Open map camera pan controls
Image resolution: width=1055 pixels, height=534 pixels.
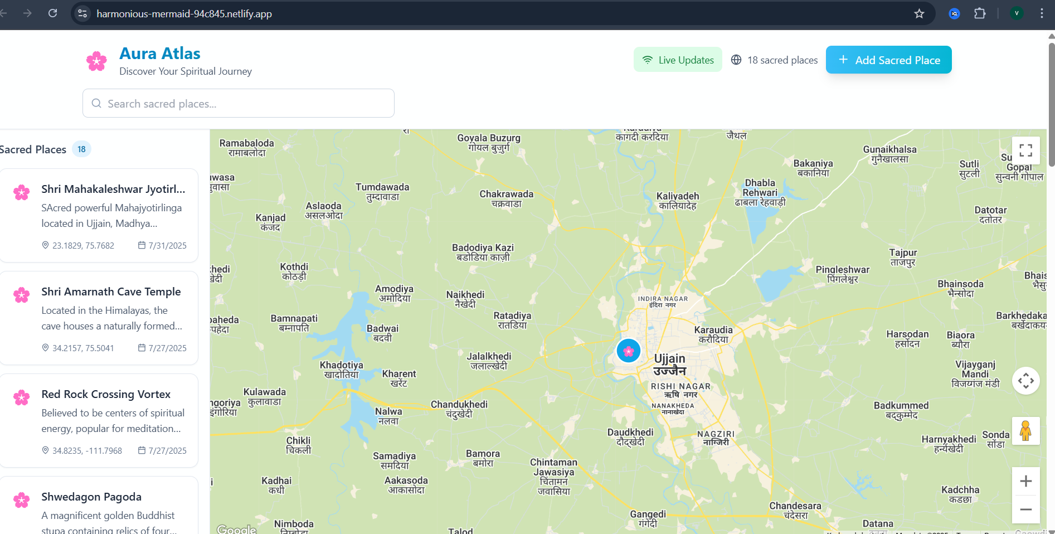[x=1026, y=381]
